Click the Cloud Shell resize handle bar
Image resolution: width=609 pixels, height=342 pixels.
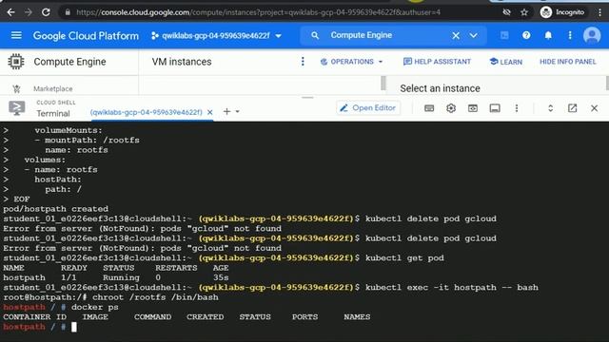[x=307, y=98]
